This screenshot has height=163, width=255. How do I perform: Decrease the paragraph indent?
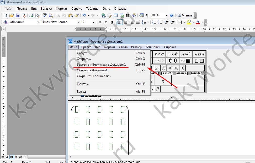[166, 22]
